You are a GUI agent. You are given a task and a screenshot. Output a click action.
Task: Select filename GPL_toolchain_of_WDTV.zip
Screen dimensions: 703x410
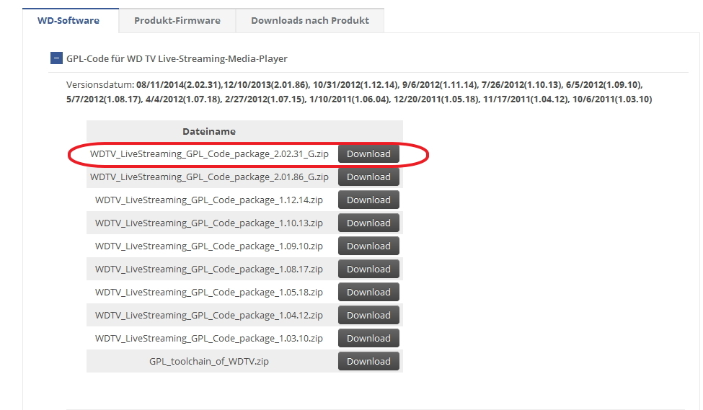pyautogui.click(x=209, y=362)
